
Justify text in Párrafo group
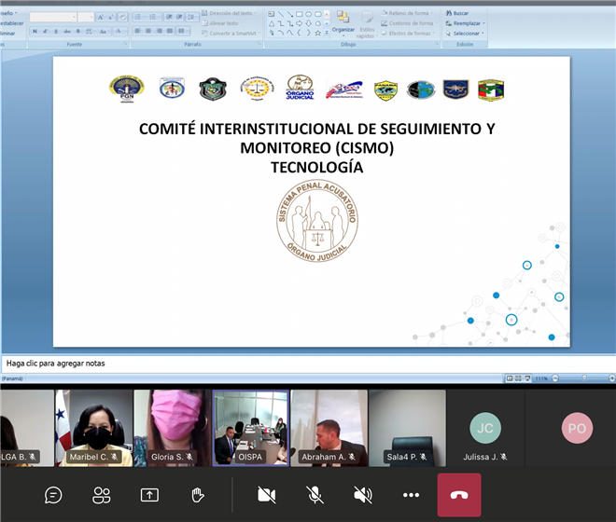tap(169, 31)
